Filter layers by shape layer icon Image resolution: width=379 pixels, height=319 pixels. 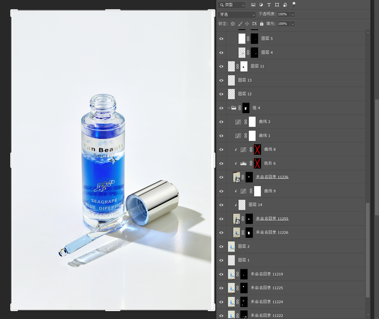pyautogui.click(x=277, y=5)
